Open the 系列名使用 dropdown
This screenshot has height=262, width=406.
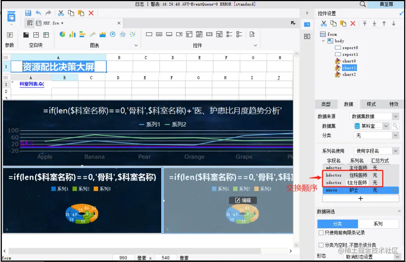click(376, 151)
